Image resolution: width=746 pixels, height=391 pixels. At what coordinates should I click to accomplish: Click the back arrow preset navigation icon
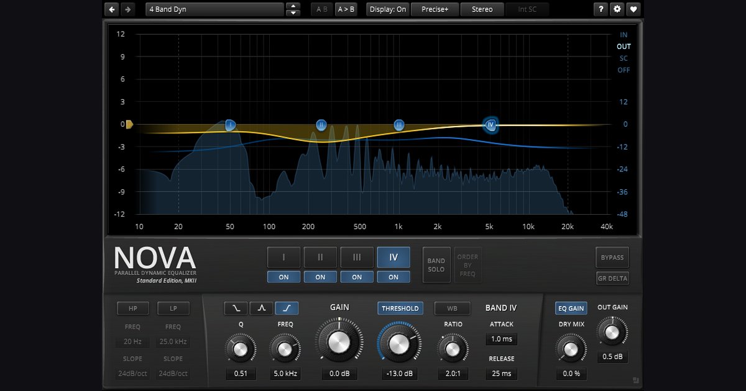click(x=111, y=9)
